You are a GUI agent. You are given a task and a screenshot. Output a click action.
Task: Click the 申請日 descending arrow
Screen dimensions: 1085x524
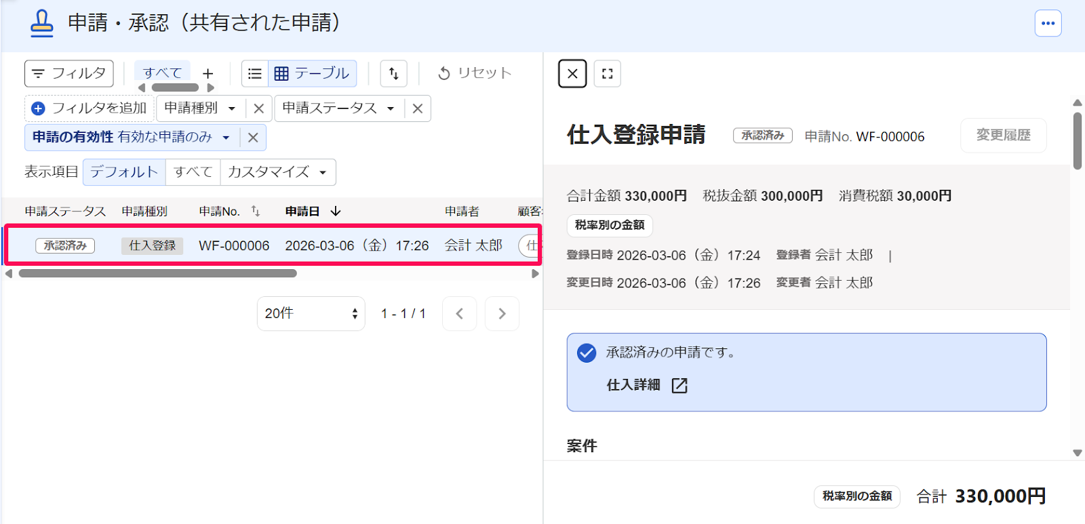pos(336,211)
